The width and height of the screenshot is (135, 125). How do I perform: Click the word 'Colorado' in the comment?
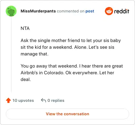(54, 73)
